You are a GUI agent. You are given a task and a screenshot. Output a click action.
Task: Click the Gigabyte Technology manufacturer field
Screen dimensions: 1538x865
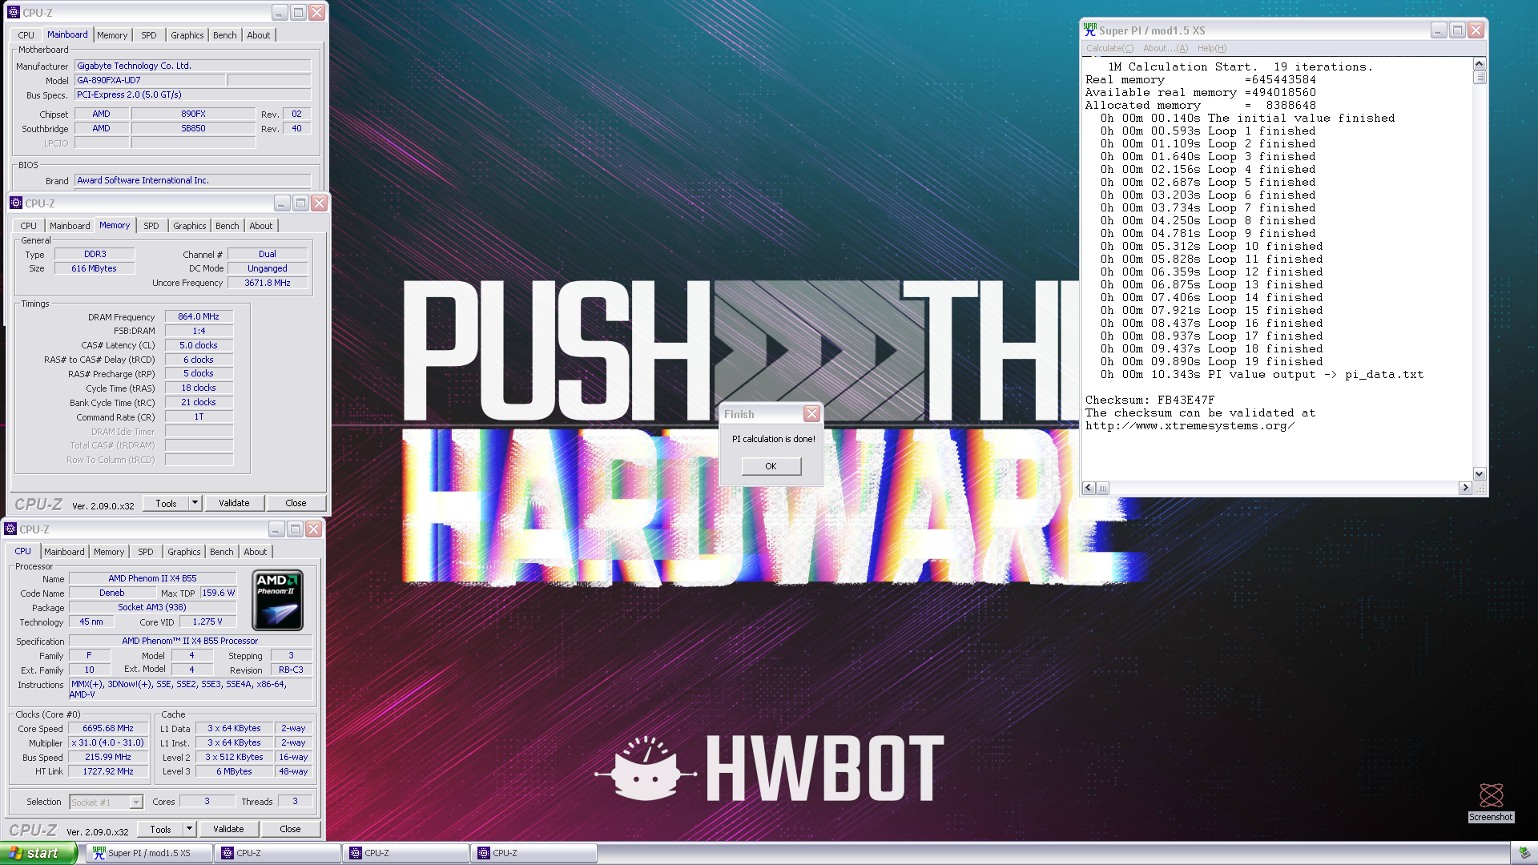pyautogui.click(x=192, y=66)
